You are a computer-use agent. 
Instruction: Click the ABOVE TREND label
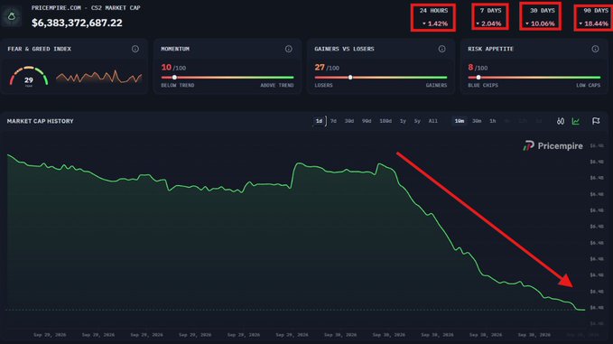(277, 85)
